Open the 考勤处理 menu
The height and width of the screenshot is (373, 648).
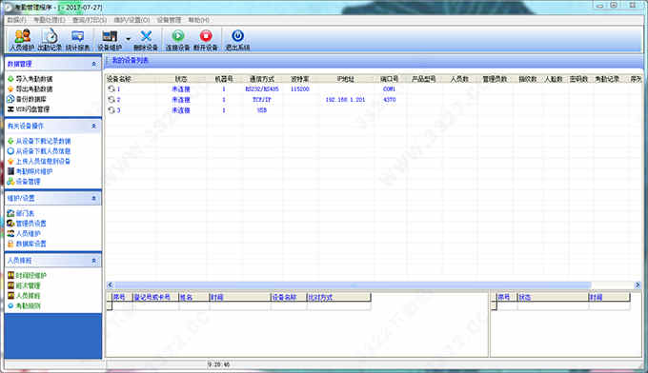click(50, 20)
